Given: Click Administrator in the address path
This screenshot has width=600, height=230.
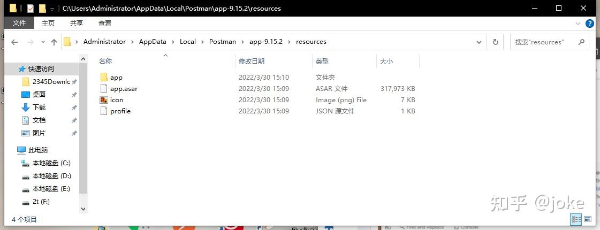Looking at the screenshot, I should [104, 42].
